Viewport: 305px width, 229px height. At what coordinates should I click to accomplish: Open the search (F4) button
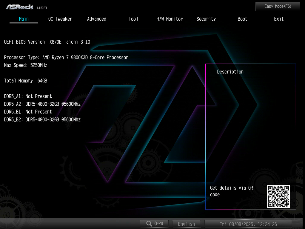tap(155, 224)
